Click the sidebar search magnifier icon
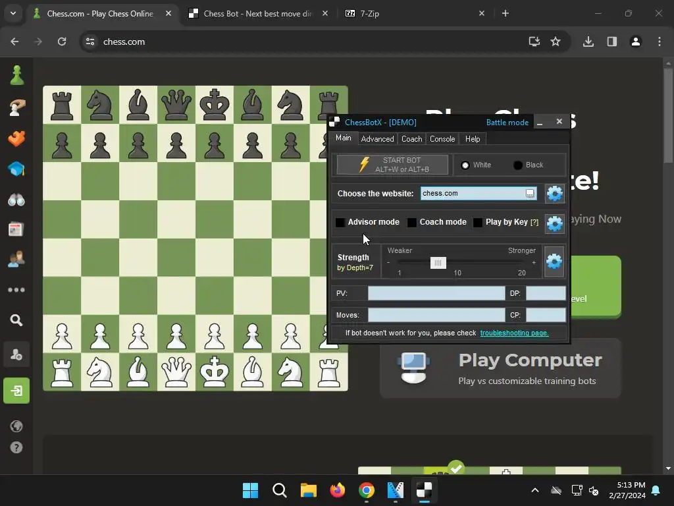The height and width of the screenshot is (506, 674). click(16, 320)
